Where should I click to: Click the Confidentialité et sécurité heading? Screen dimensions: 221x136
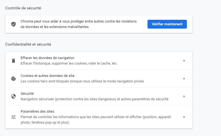(28, 44)
